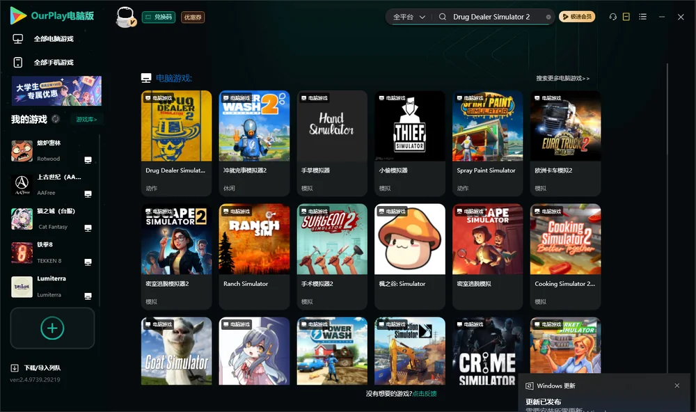This screenshot has width=696, height=412.
Task: Click PC icon beside Cat Fantasy
Action: pos(88,228)
